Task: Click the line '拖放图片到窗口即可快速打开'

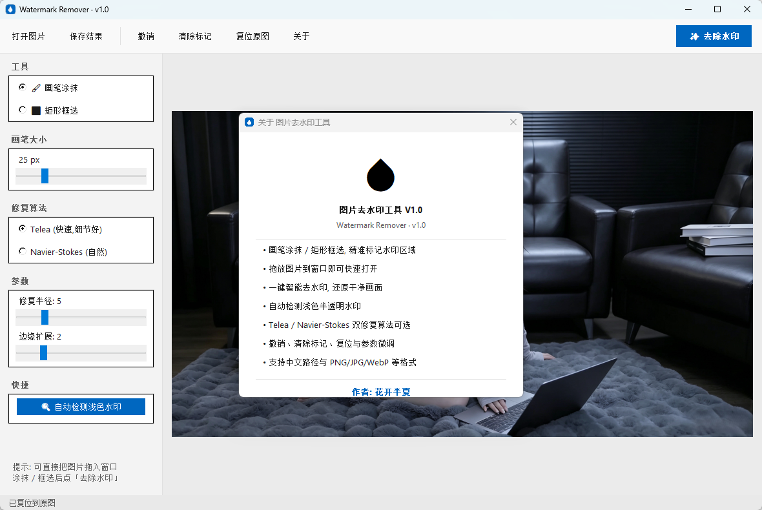Action: [x=323, y=269]
